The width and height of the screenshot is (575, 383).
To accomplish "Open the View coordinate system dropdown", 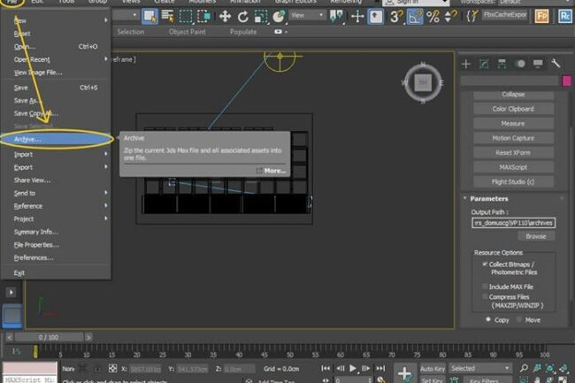I will click(307, 15).
